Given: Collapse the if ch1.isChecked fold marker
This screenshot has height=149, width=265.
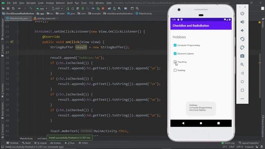Looking at the screenshot, I should (x=18, y=63).
